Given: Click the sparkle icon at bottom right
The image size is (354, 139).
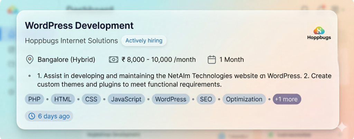Looking at the screenshot, I should (x=342, y=127).
